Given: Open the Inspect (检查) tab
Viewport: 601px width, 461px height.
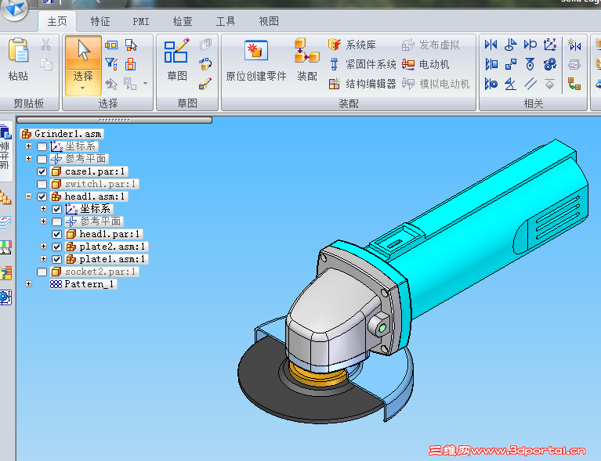Looking at the screenshot, I should coord(183,21).
